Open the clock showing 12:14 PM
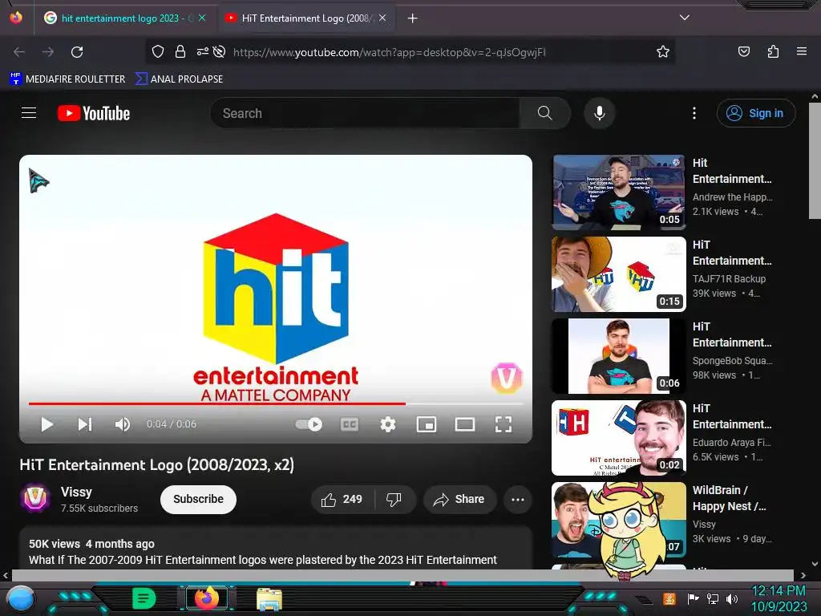The image size is (821, 616). 779,598
